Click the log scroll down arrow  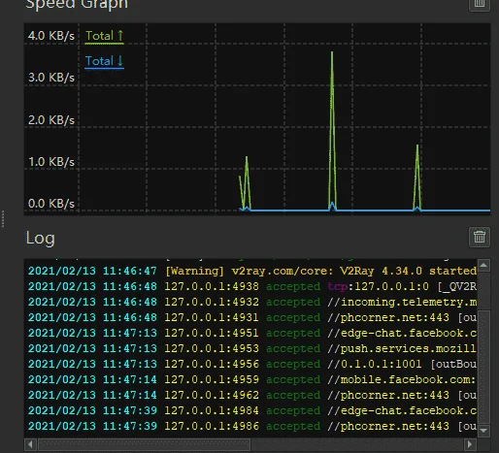coord(483,431)
